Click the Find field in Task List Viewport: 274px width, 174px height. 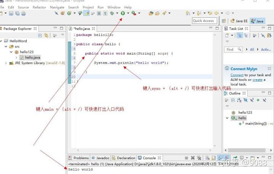click(233, 50)
